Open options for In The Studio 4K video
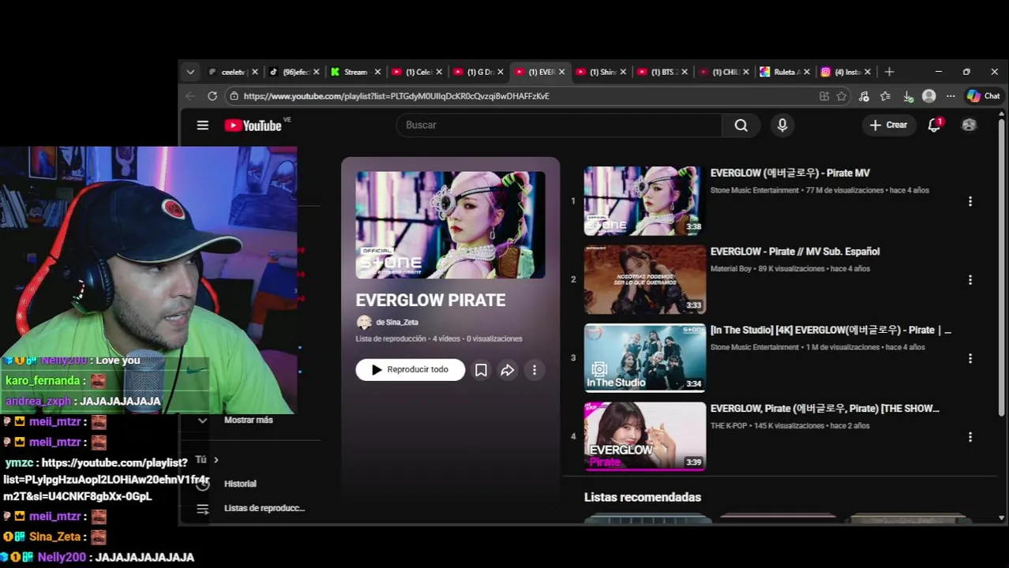The width and height of the screenshot is (1009, 568). (970, 358)
